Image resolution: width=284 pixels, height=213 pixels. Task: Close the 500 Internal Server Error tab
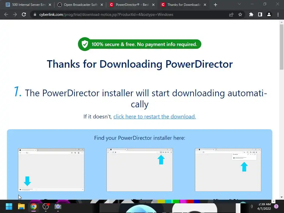(x=50, y=5)
